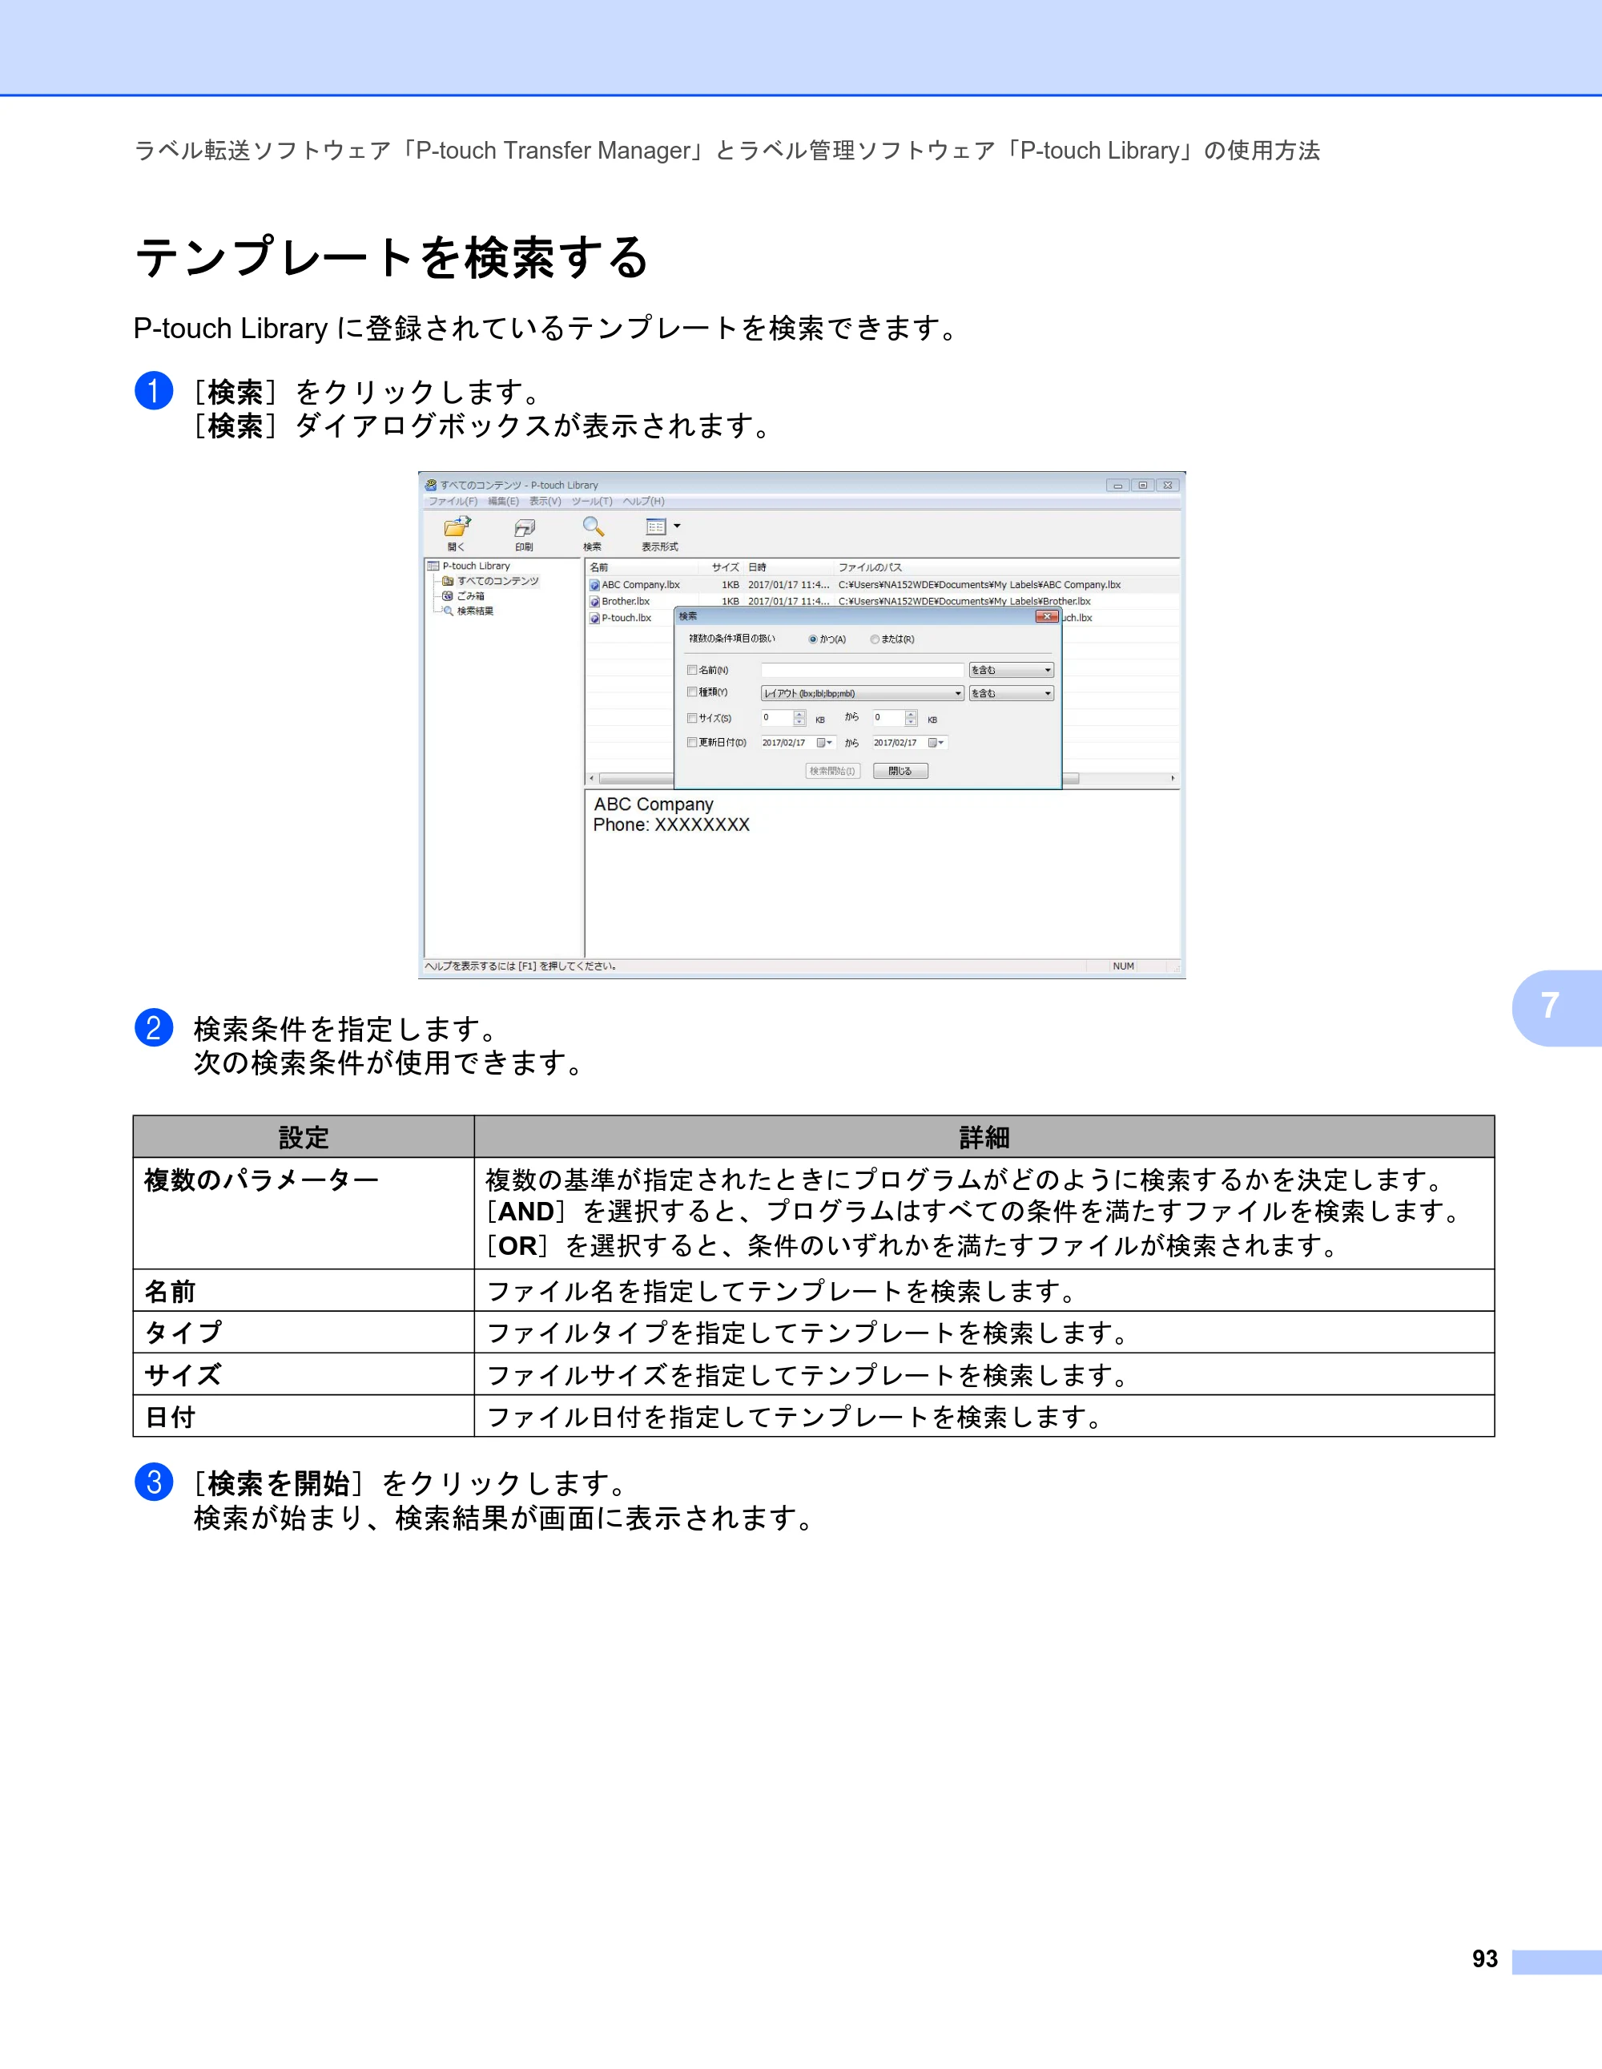
Task: Open the ファイル(F) menu
Action: (453, 501)
